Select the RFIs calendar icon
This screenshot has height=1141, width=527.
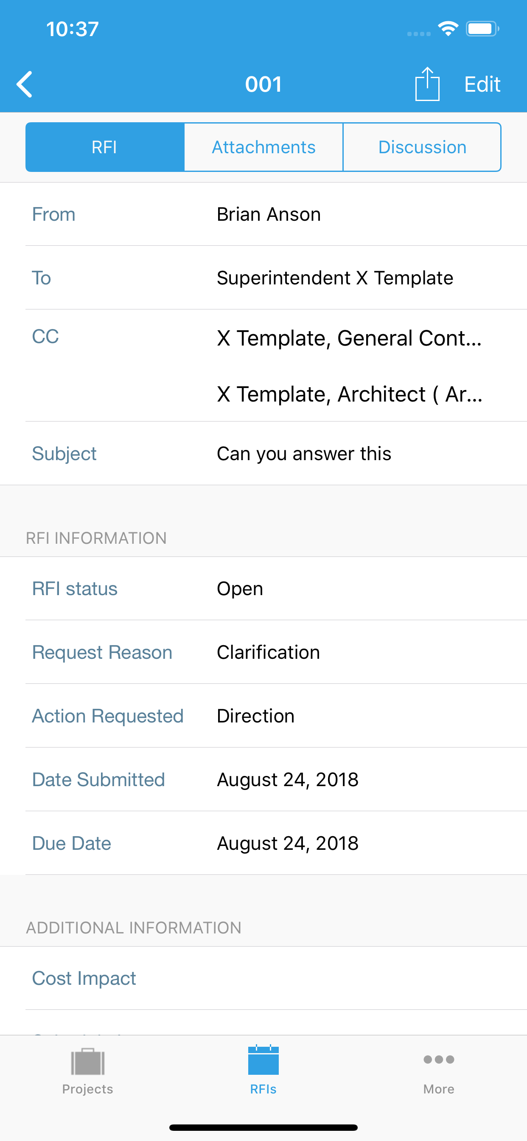263,1060
